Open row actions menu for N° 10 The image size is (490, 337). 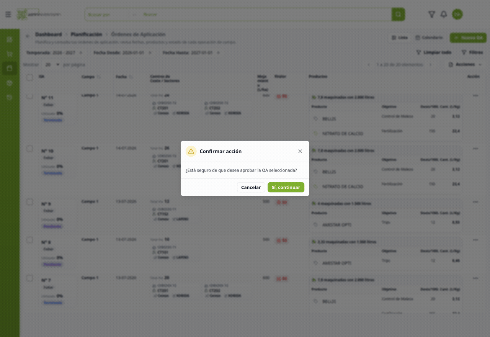point(476,149)
